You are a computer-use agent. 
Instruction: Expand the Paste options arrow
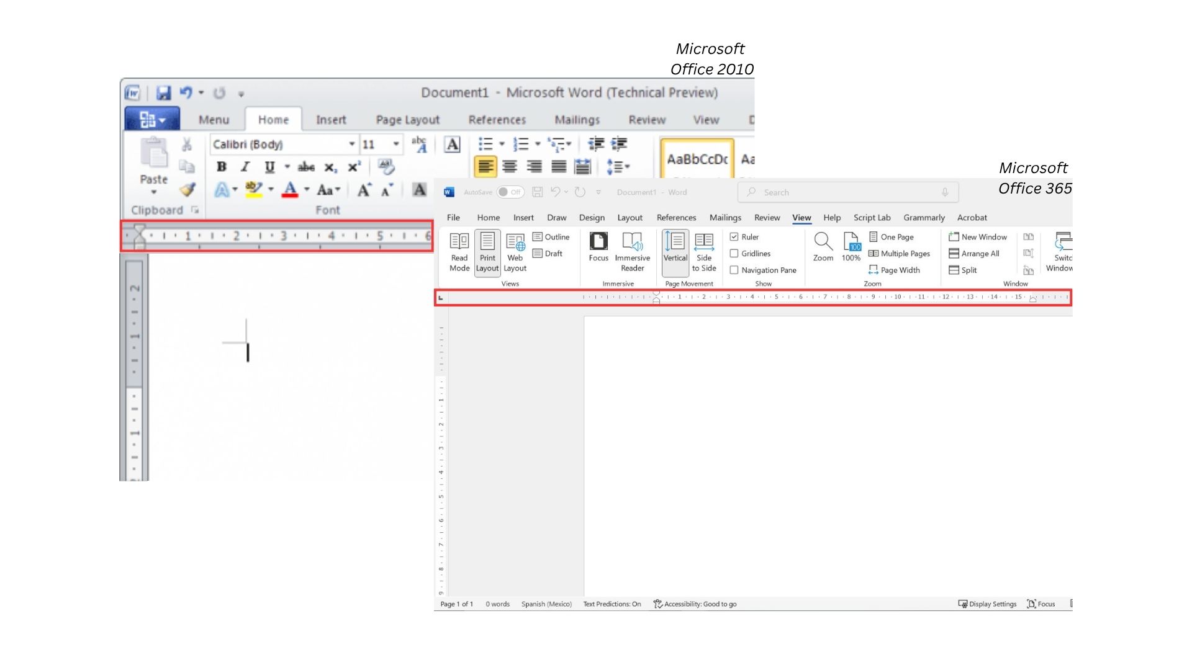coord(153,192)
